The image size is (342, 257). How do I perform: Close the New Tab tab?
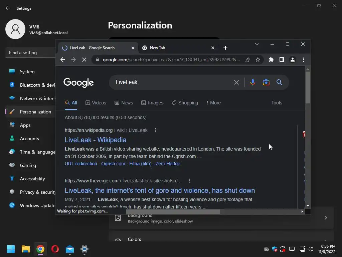click(213, 48)
